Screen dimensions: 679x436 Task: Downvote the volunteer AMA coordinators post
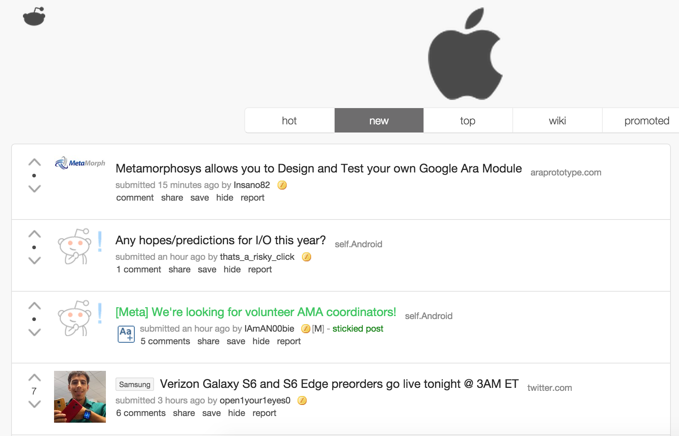34,332
